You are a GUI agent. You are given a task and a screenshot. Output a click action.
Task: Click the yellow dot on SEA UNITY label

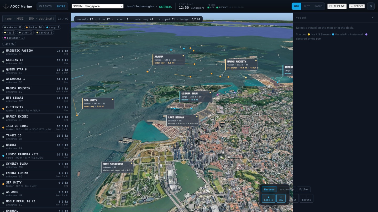point(113,99)
